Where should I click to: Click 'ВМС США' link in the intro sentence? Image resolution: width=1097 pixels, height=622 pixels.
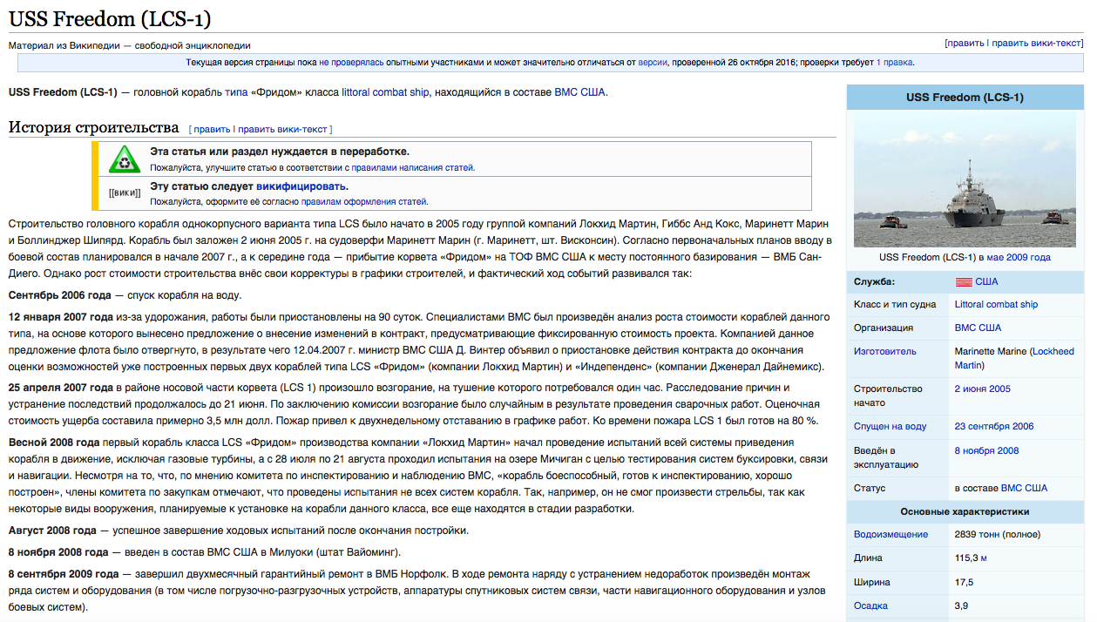click(x=579, y=92)
